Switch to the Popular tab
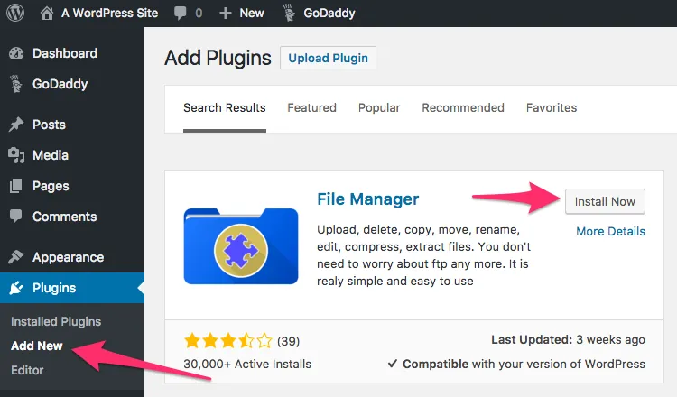This screenshot has height=397, width=677. point(379,107)
